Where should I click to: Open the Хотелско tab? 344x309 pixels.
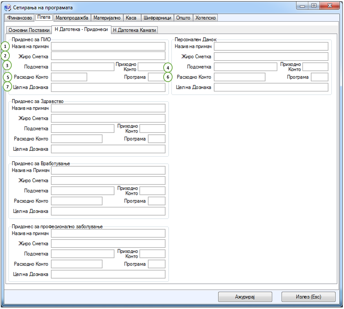click(206, 18)
